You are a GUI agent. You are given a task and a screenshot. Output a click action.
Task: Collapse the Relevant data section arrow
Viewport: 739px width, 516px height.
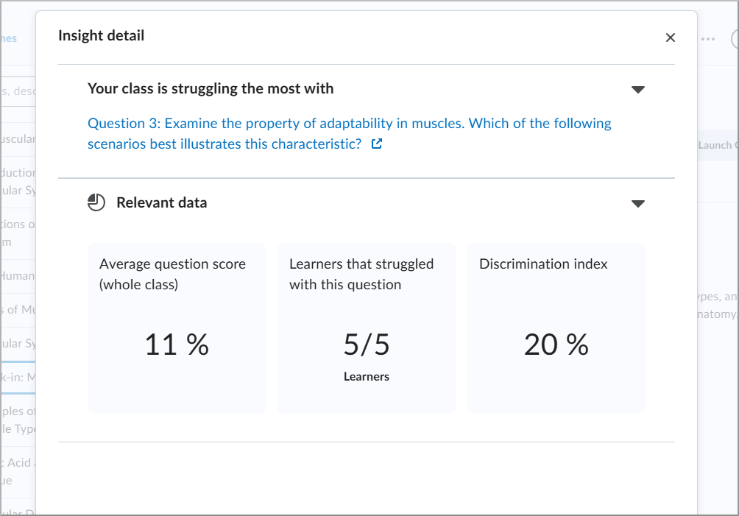tap(638, 203)
